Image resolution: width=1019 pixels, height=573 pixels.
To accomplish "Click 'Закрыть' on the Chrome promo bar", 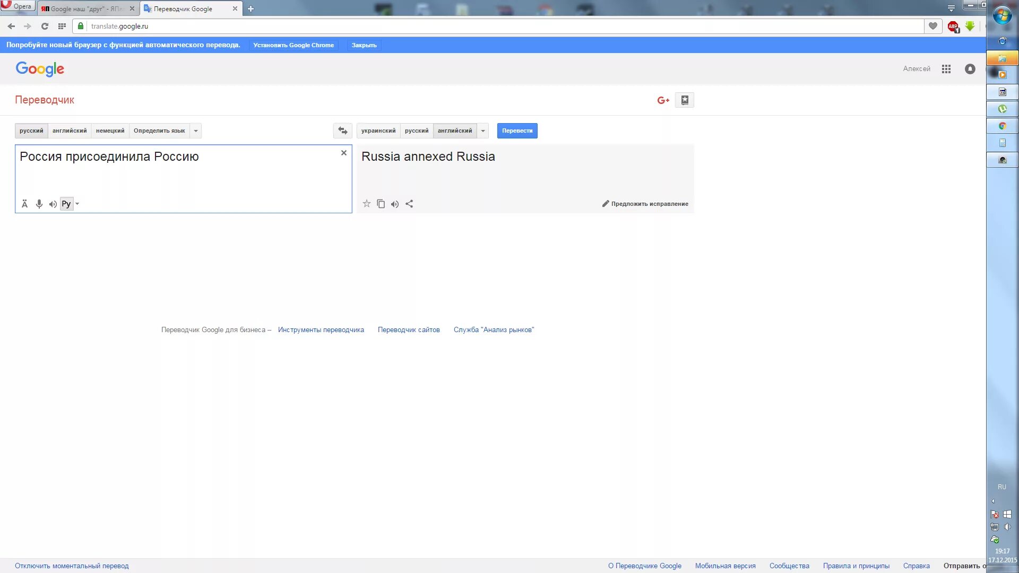I will [x=364, y=45].
